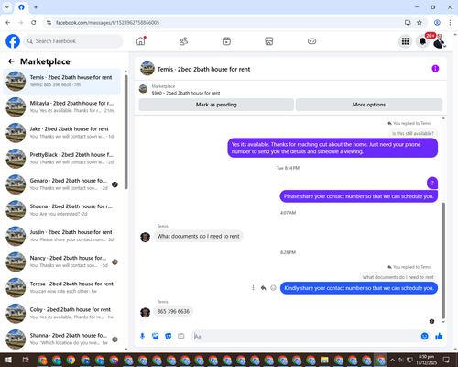The image size is (458, 367).
Task: Open the notifications bell
Action: [x=422, y=41]
